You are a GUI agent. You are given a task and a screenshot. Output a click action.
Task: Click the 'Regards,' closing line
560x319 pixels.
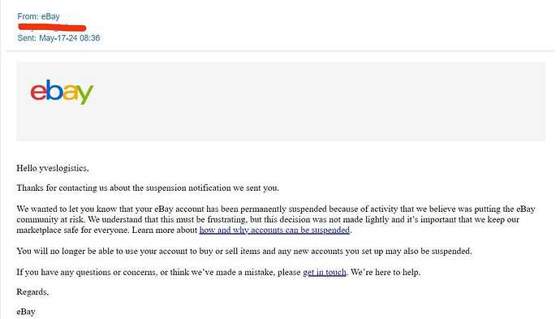pyautogui.click(x=32, y=292)
